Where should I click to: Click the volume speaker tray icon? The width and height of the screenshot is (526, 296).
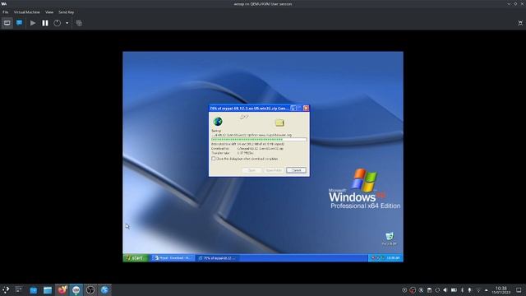445,290
